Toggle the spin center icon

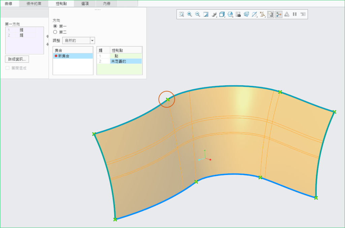pyautogui.click(x=279, y=14)
